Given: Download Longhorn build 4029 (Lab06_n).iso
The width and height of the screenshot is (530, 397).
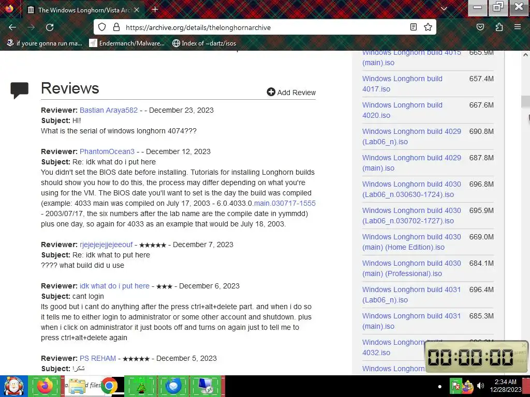Looking at the screenshot, I should pyautogui.click(x=411, y=136).
